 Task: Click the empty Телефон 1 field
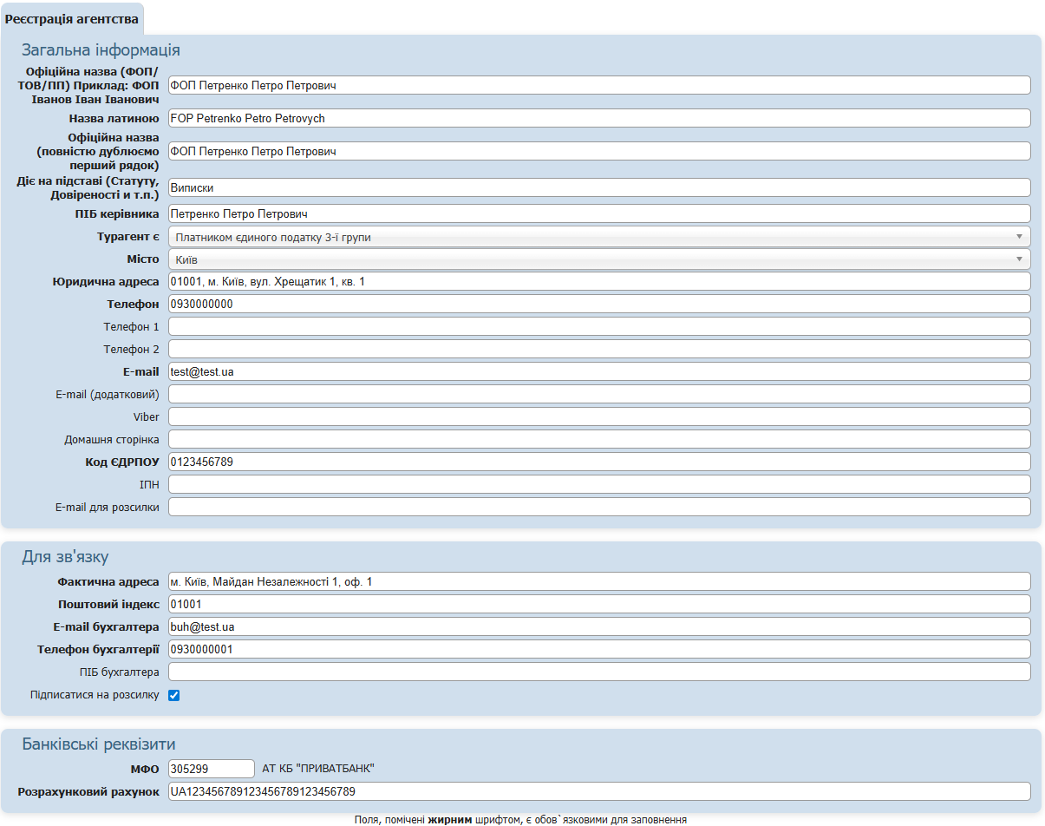point(598,326)
